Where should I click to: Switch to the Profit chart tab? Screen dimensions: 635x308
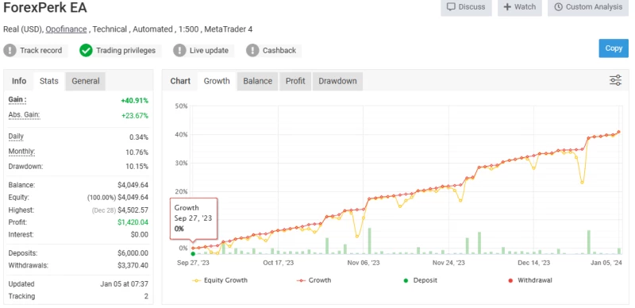pyautogui.click(x=295, y=81)
